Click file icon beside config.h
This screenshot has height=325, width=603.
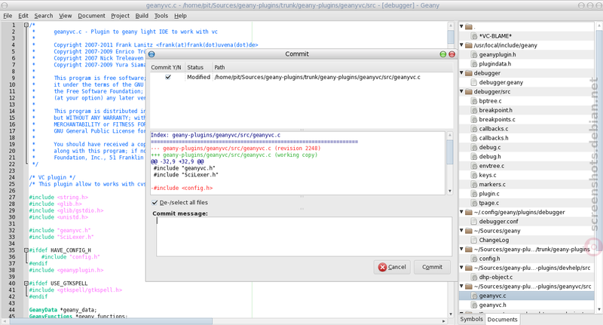[474, 259]
